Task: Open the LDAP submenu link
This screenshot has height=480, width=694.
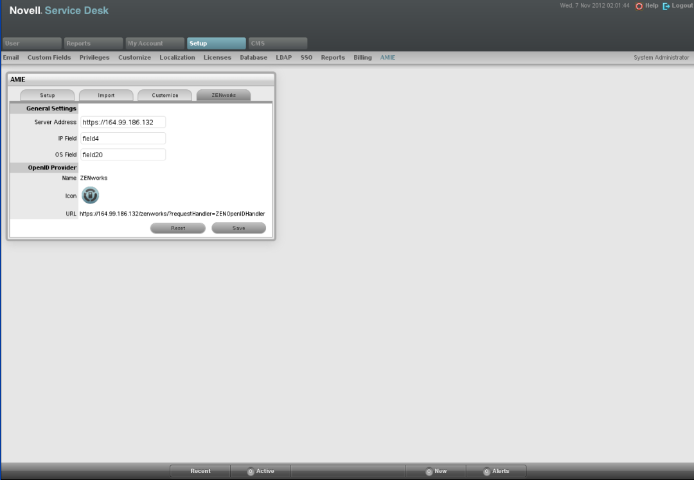Action: point(283,58)
